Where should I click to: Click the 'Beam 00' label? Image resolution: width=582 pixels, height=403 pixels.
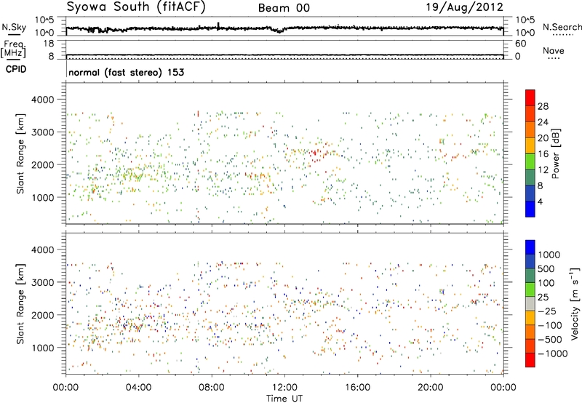(x=284, y=8)
